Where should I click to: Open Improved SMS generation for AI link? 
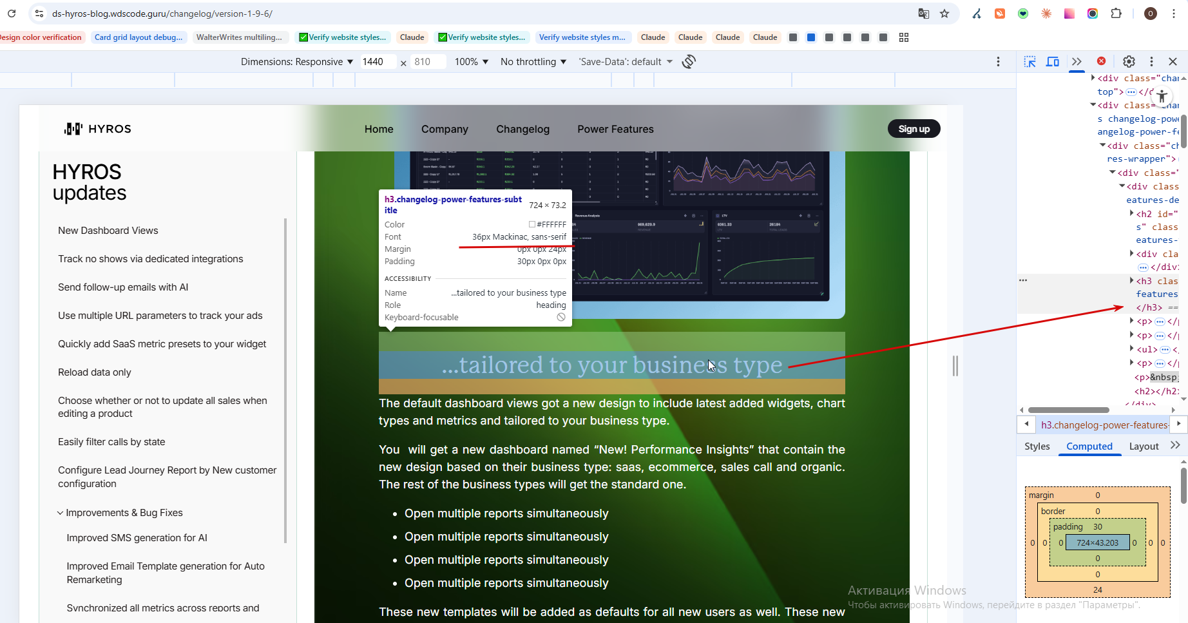click(137, 538)
